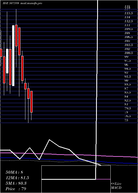Image resolution: width=138 pixels, height=193 pixels.
Task: Click the tallest white candlestick body
Action: coord(13,56)
